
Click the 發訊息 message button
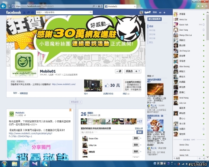129,71
